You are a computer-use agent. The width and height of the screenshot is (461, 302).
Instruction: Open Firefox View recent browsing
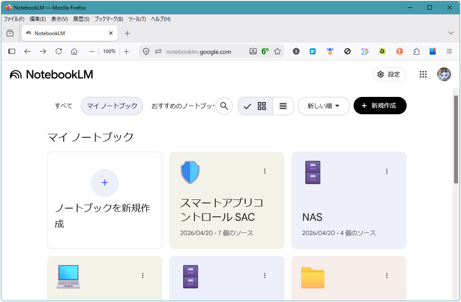tap(10, 33)
